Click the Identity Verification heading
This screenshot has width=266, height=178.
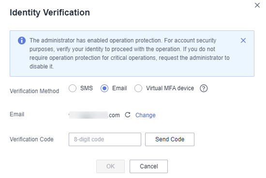coord(50,13)
